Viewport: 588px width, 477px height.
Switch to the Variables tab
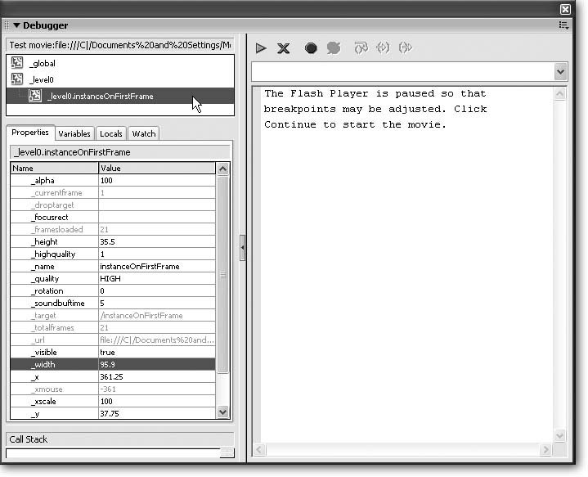[x=74, y=133]
